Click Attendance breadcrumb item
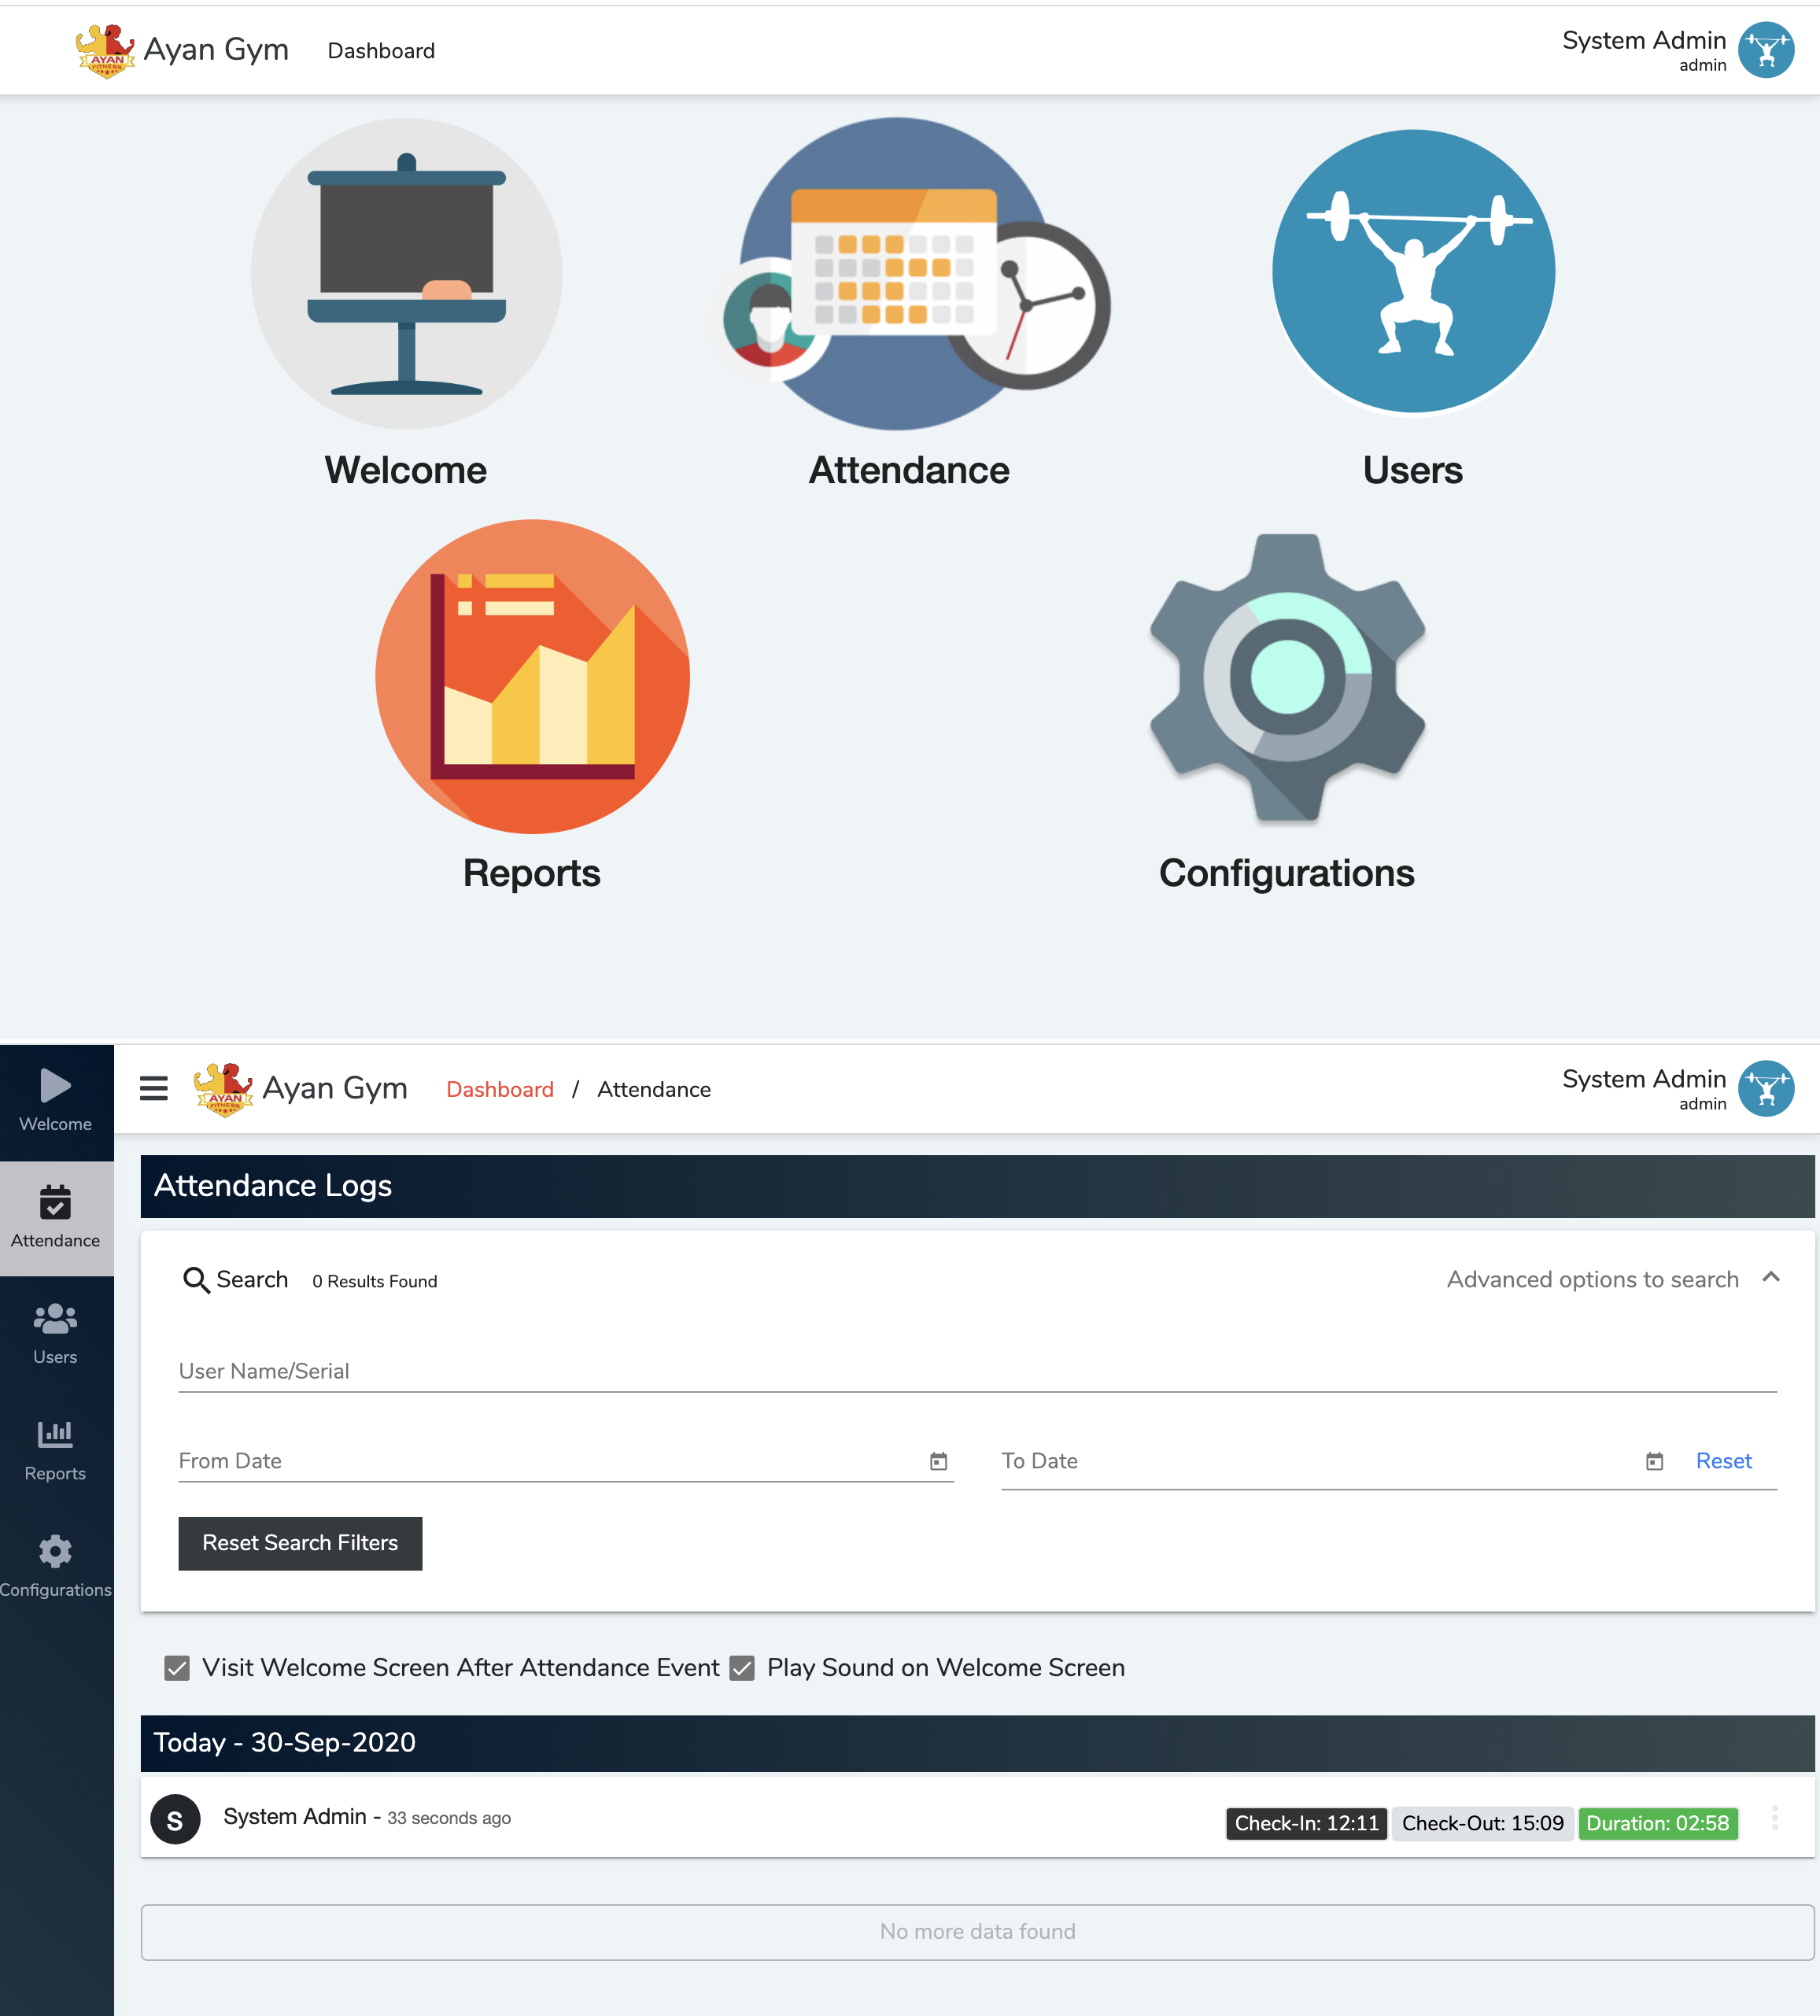The width and height of the screenshot is (1820, 2016). pyautogui.click(x=654, y=1089)
